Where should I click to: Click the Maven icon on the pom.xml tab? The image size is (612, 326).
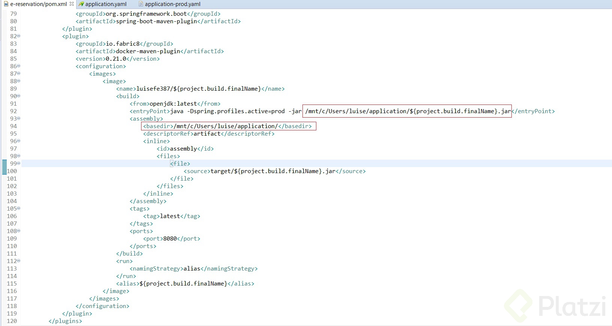click(x=6, y=4)
